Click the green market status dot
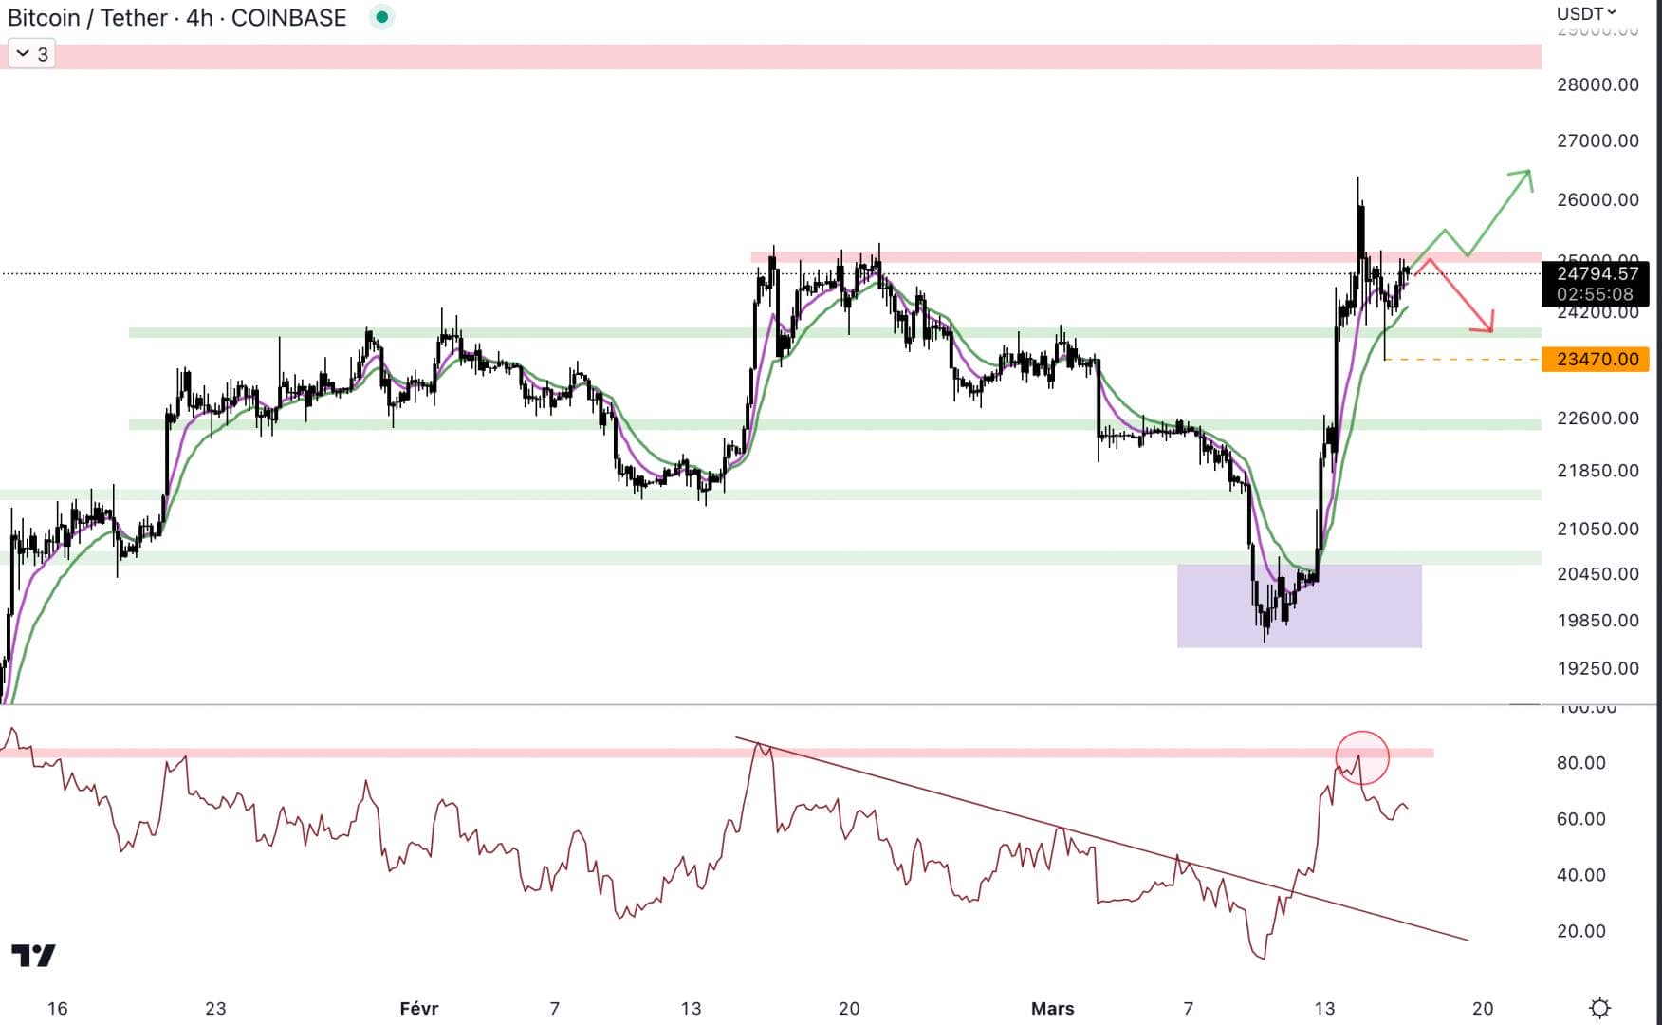Image resolution: width=1662 pixels, height=1025 pixels. pyautogui.click(x=381, y=17)
